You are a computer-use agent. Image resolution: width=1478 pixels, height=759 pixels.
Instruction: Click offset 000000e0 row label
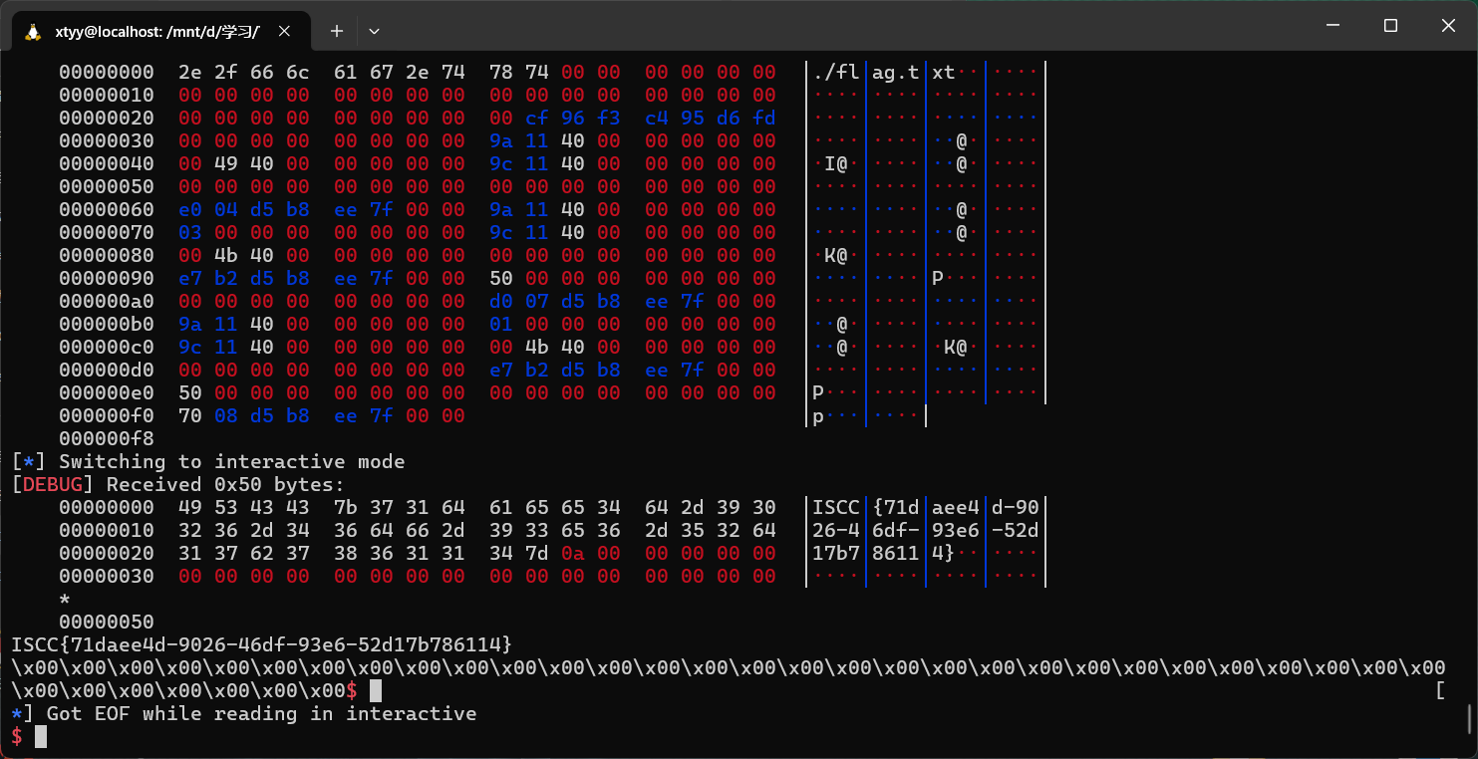tap(107, 392)
